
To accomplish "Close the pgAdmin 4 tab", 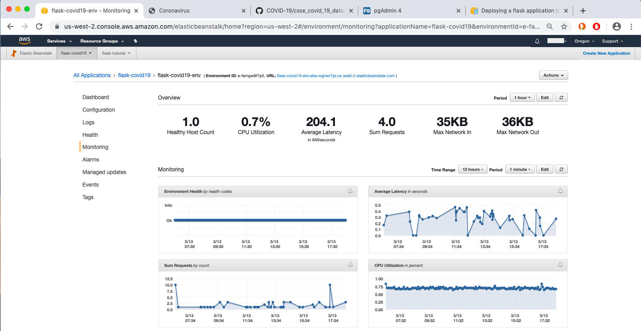I will (x=458, y=11).
